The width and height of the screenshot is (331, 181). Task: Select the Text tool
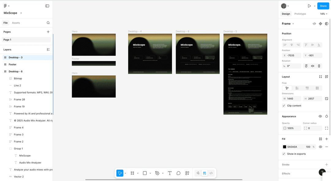click(x=169, y=173)
